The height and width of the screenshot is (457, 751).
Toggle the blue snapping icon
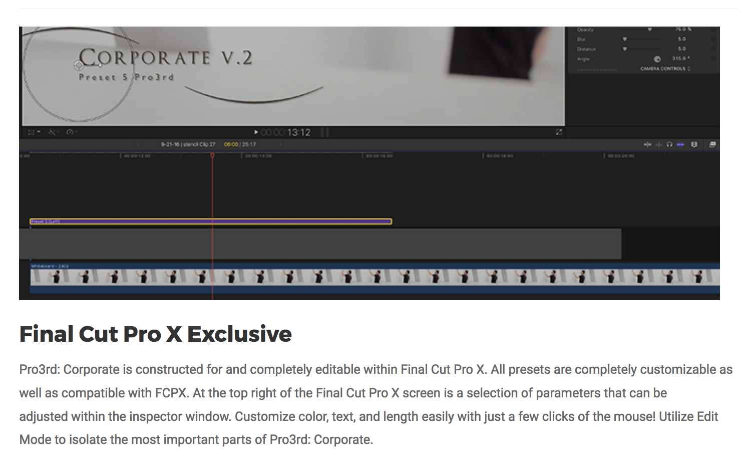tap(680, 144)
